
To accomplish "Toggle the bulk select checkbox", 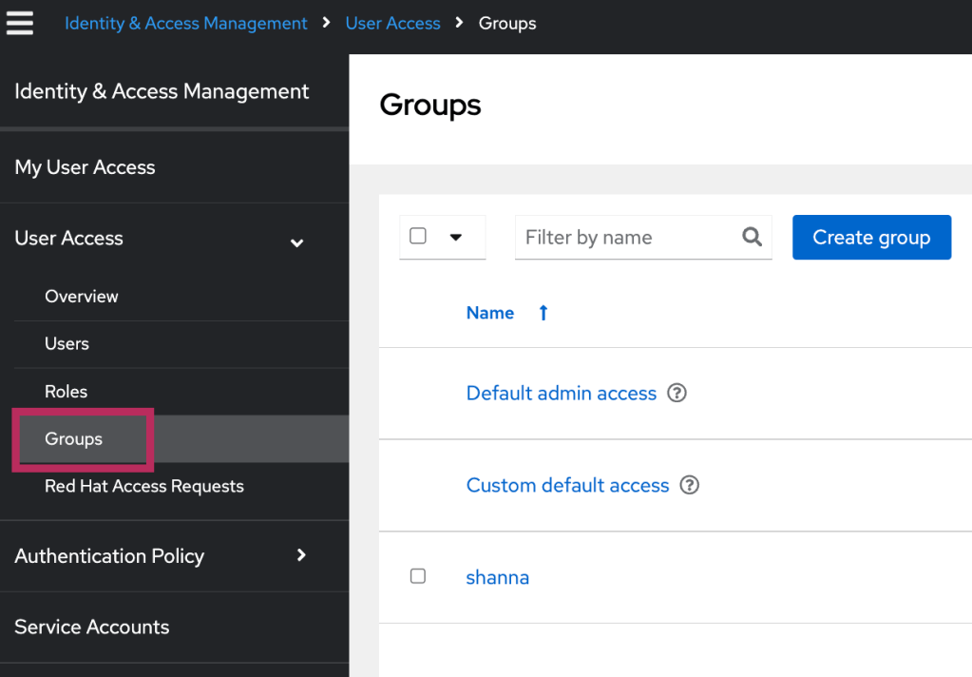I will [x=418, y=236].
